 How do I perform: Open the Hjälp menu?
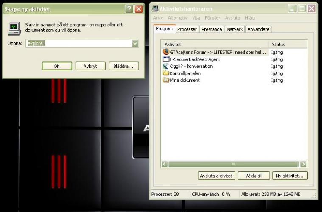click(x=250, y=18)
